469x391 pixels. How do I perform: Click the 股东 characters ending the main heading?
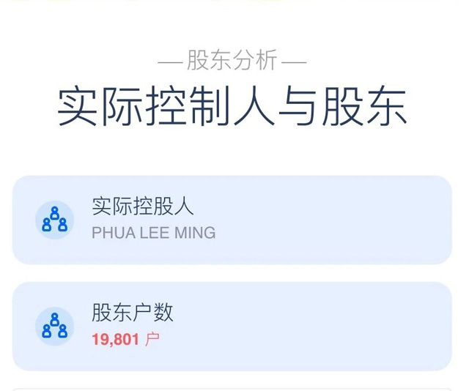tap(365, 106)
